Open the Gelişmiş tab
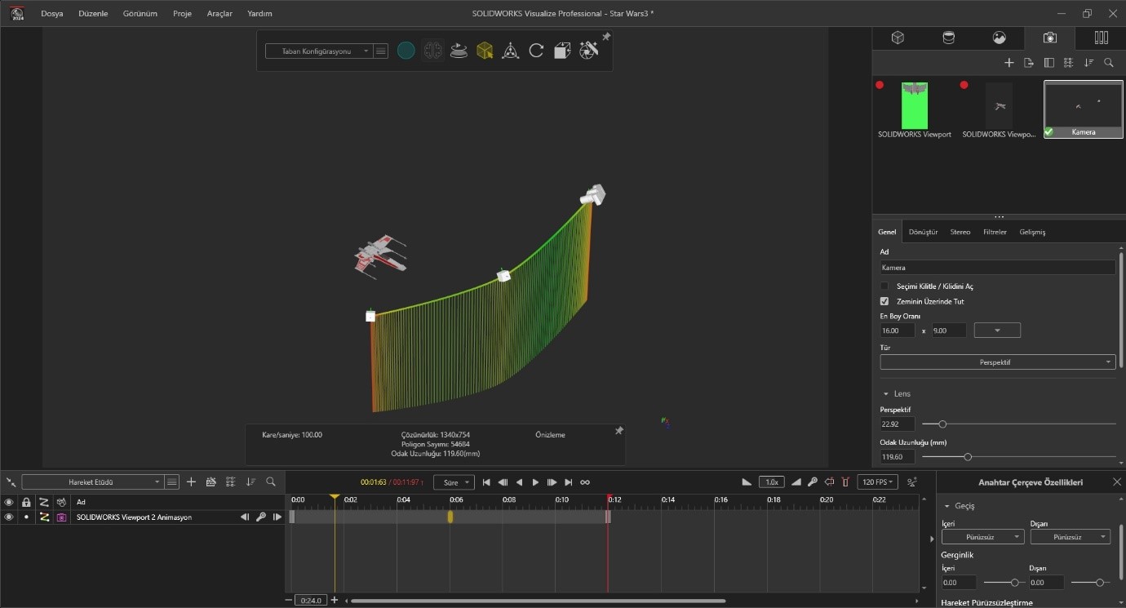The width and height of the screenshot is (1126, 608). coord(1032,232)
